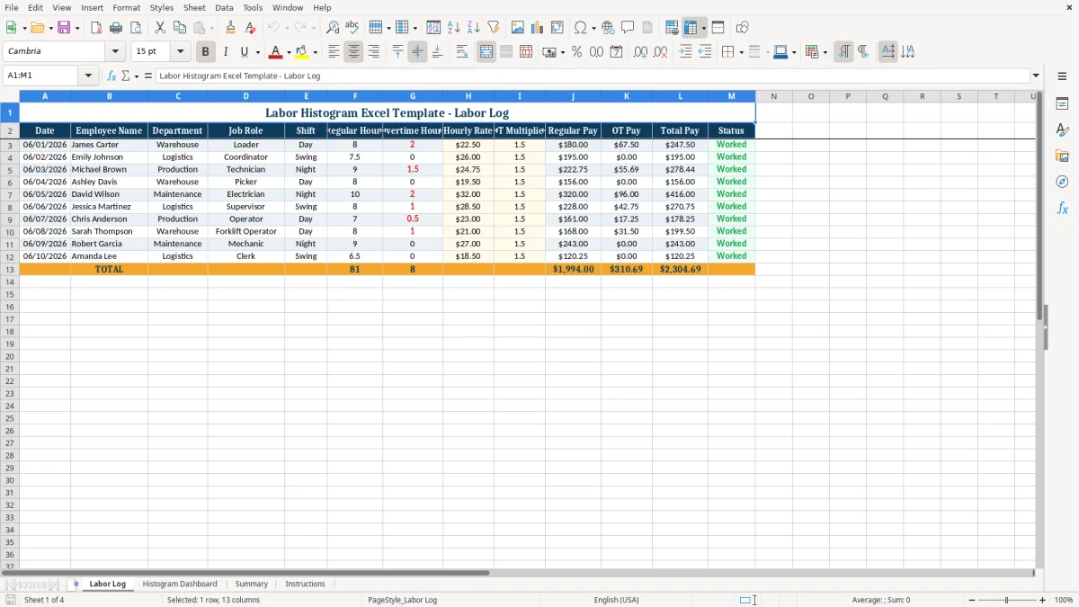Click the Cut scissors icon
The image size is (1079, 607).
point(160,28)
